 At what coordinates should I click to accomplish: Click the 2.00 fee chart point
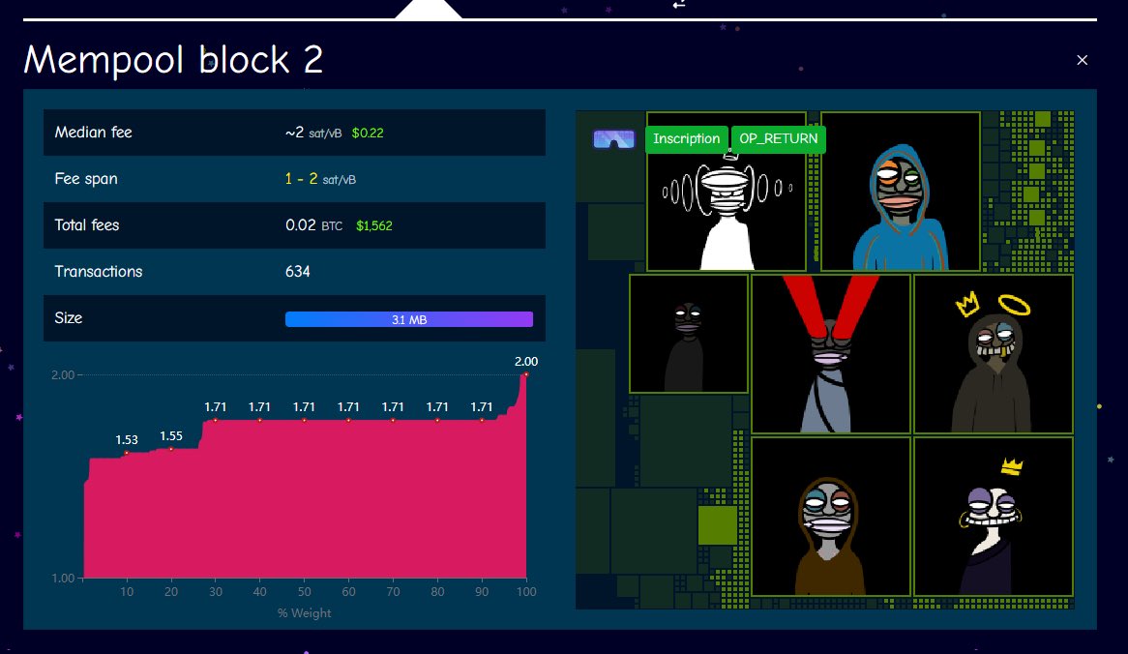pyautogui.click(x=526, y=374)
